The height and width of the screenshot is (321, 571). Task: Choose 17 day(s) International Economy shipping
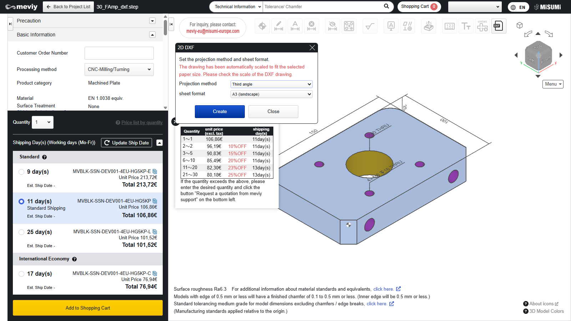click(21, 274)
